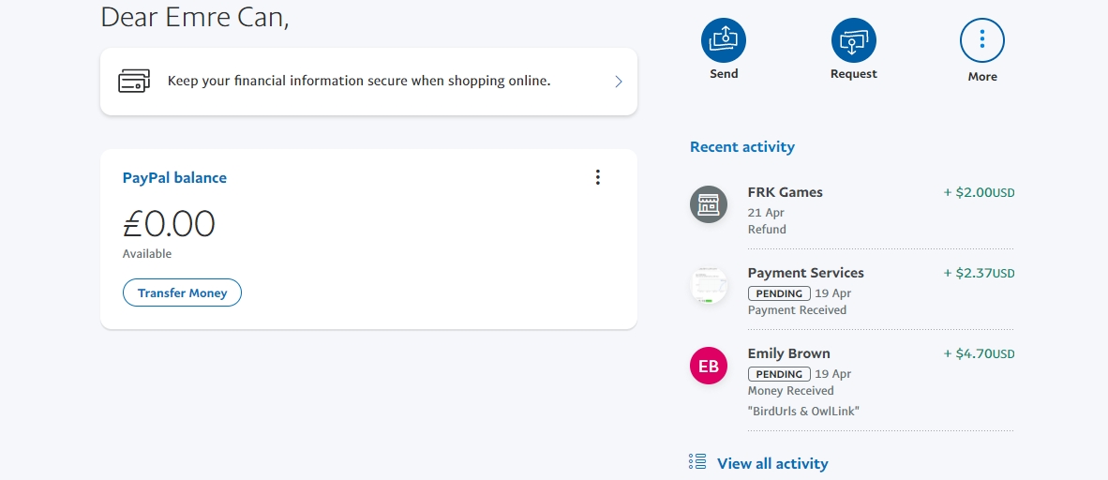Image resolution: width=1108 pixels, height=480 pixels.
Task: Click the Send money icon
Action: (x=723, y=40)
